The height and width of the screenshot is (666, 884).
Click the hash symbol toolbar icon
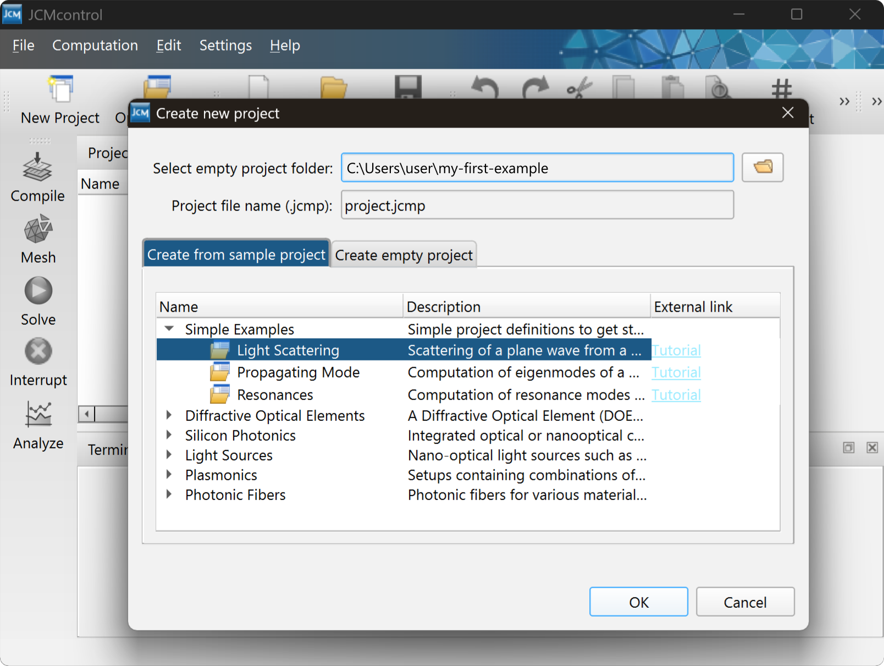coord(782,88)
